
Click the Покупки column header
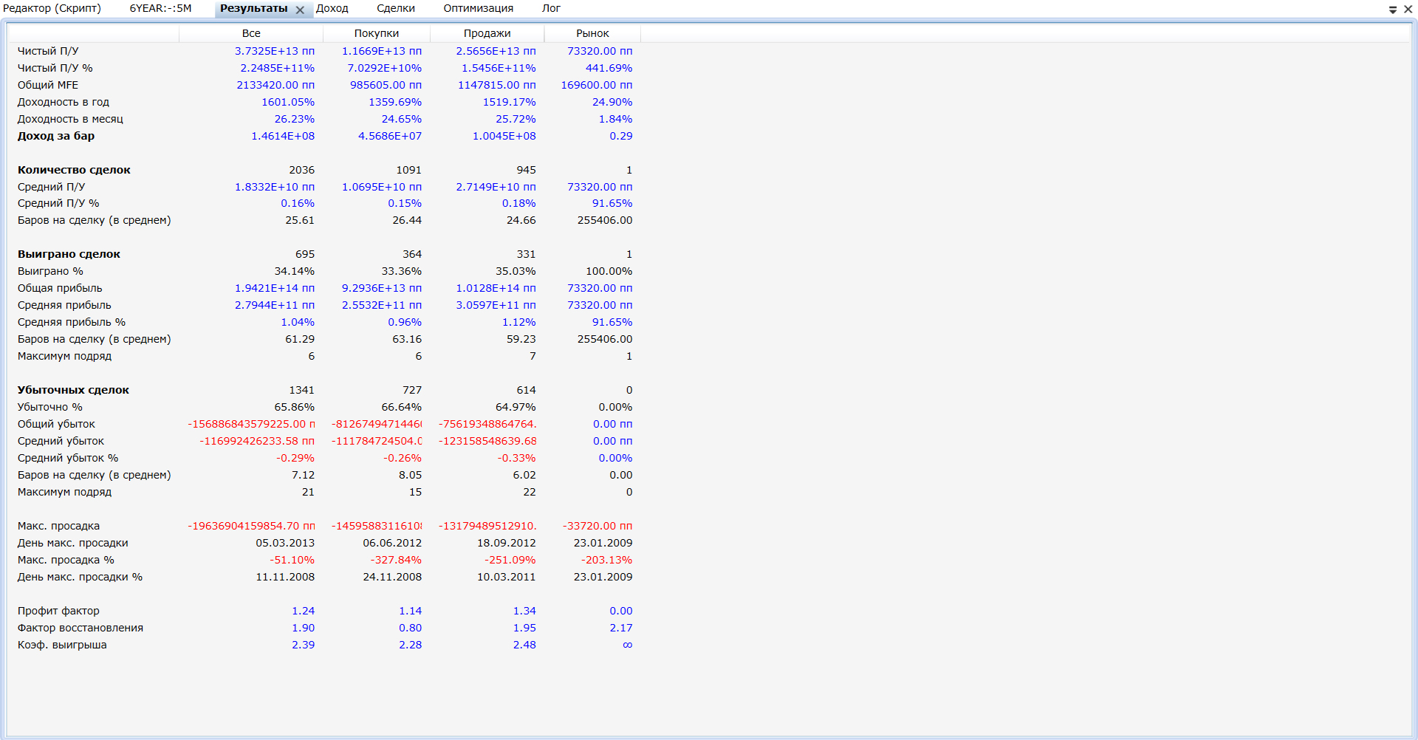click(x=377, y=33)
